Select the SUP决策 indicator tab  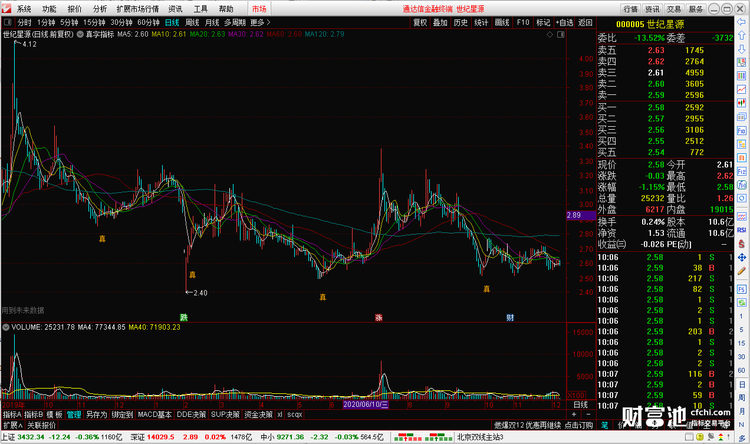225,415
